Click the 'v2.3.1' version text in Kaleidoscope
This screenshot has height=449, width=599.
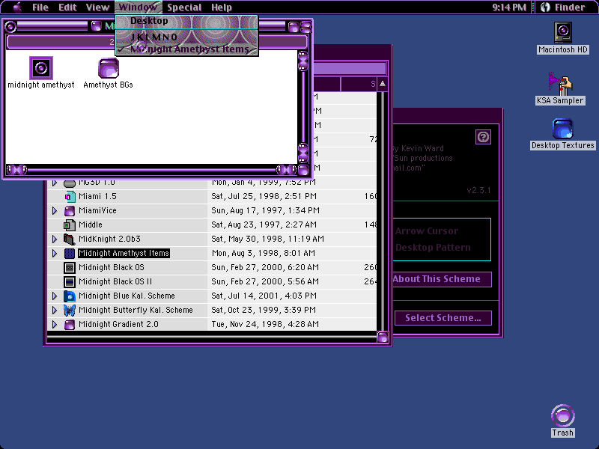478,191
